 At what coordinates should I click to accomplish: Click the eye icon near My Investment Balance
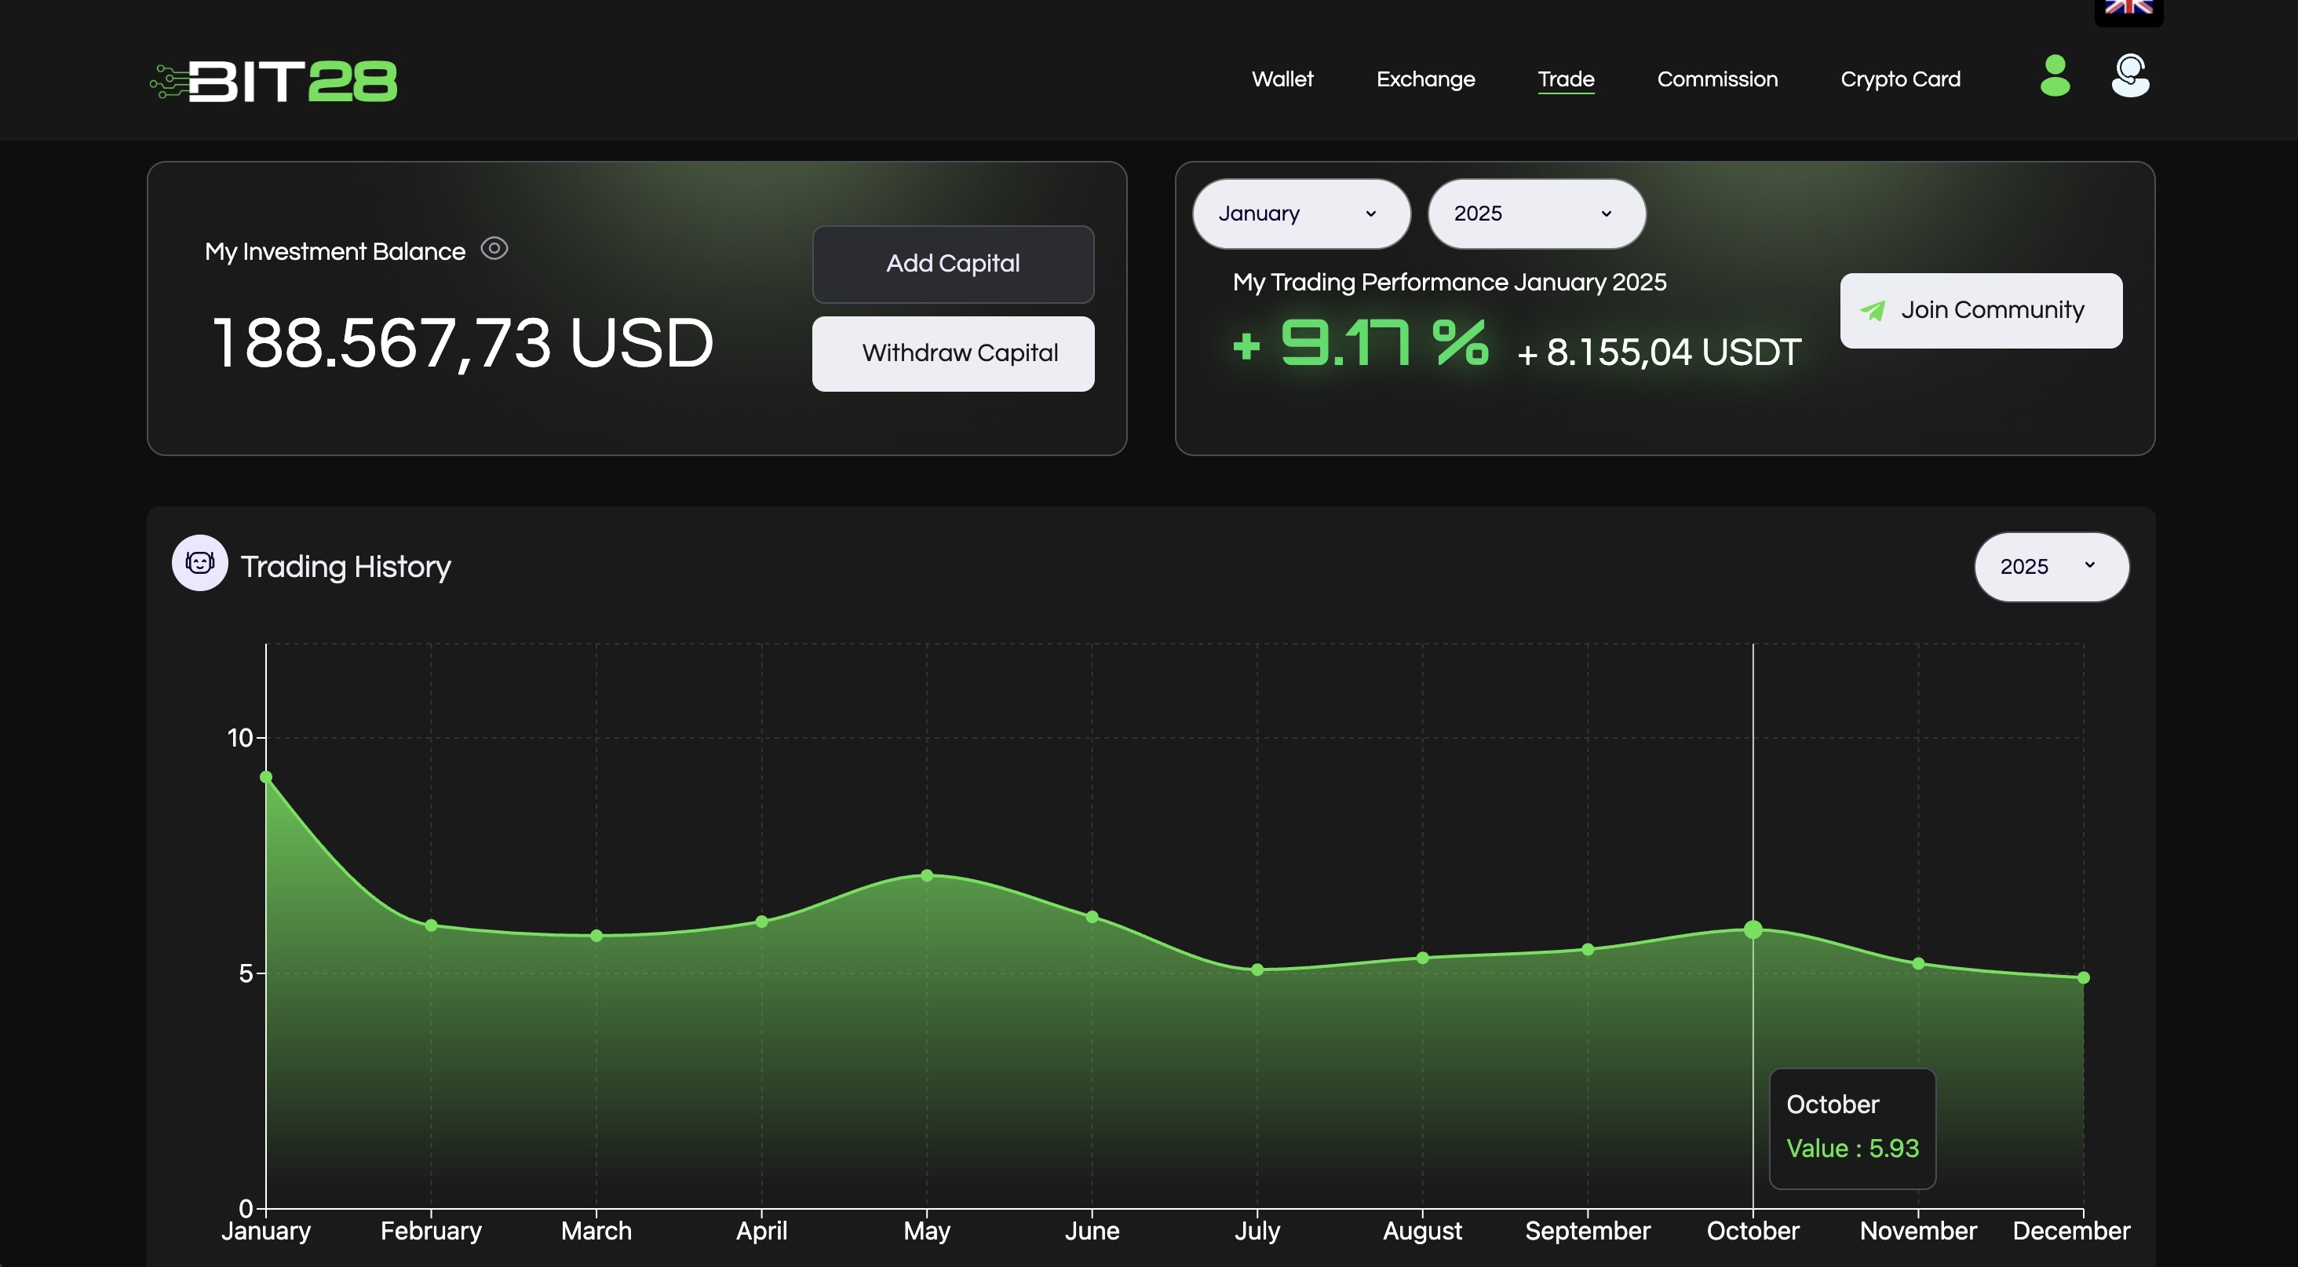tap(494, 250)
